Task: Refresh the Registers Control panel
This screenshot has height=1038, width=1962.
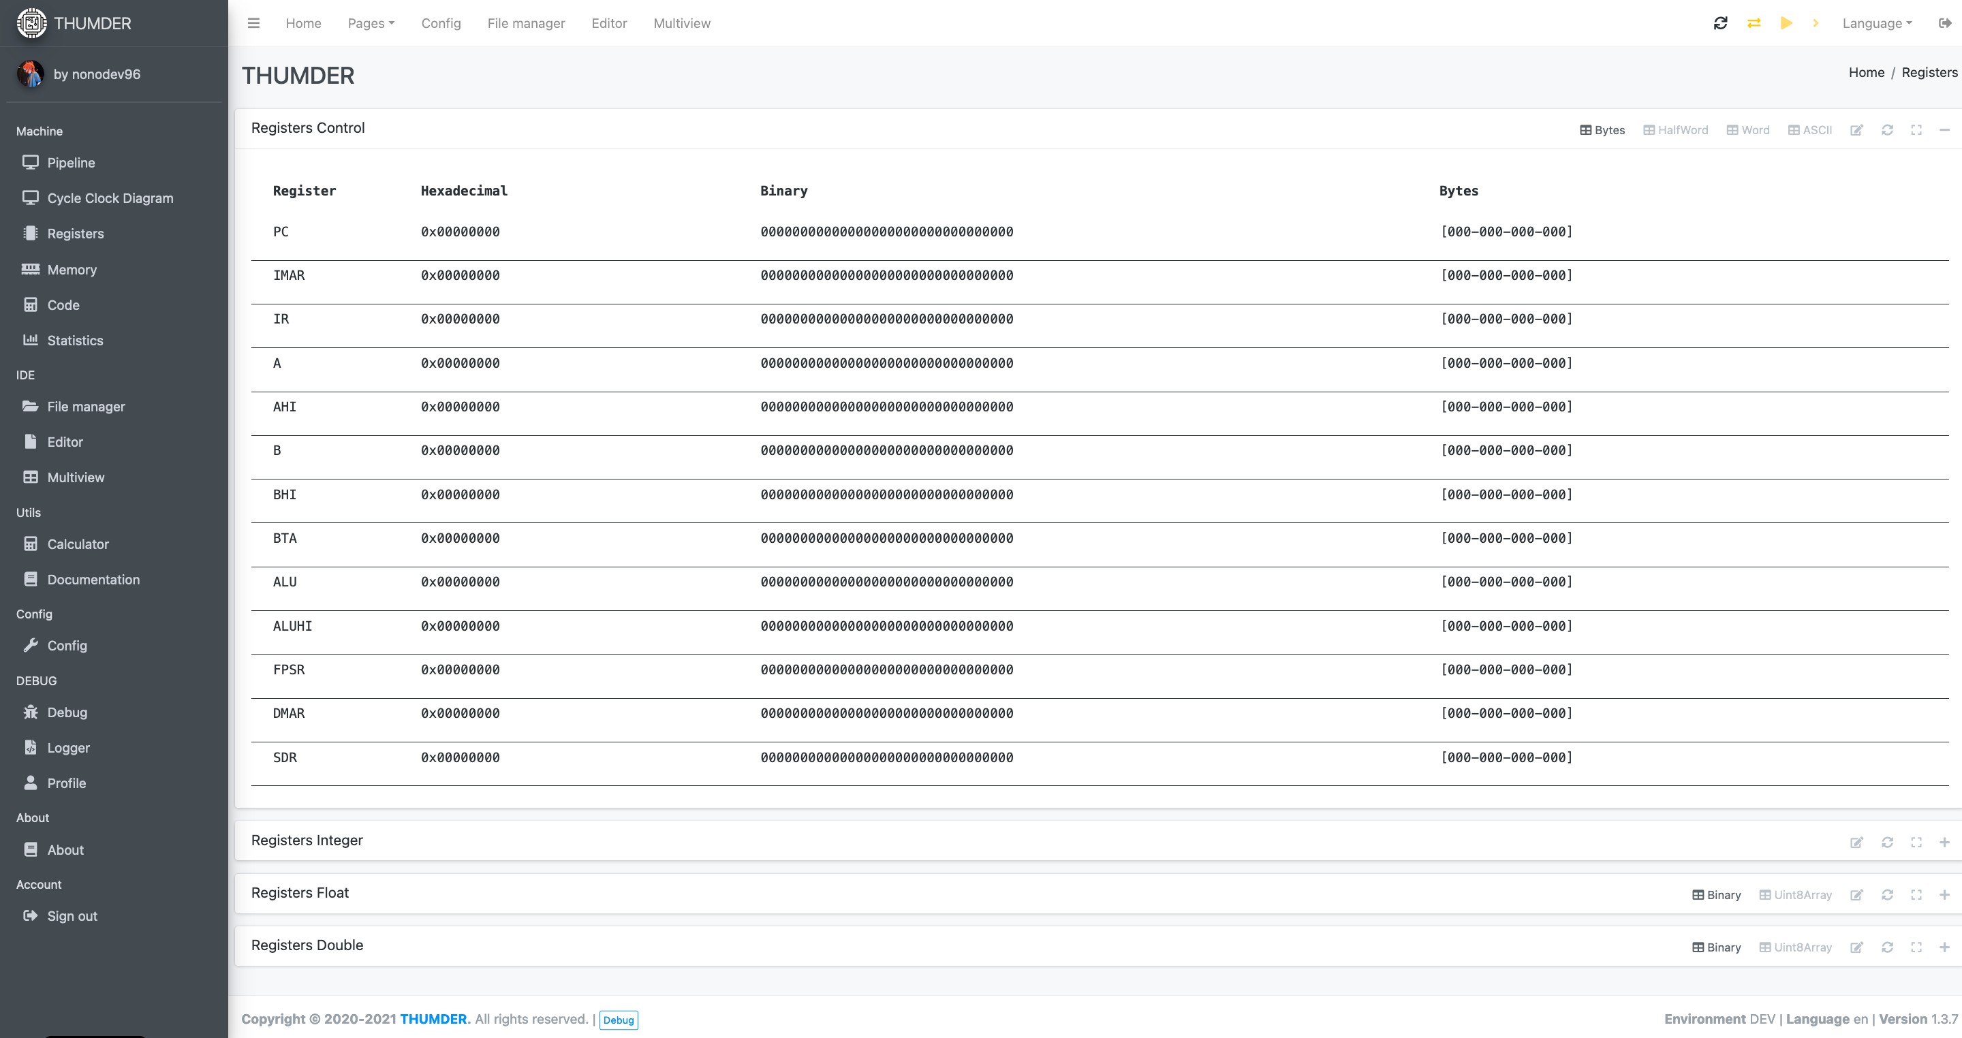Action: 1887,130
